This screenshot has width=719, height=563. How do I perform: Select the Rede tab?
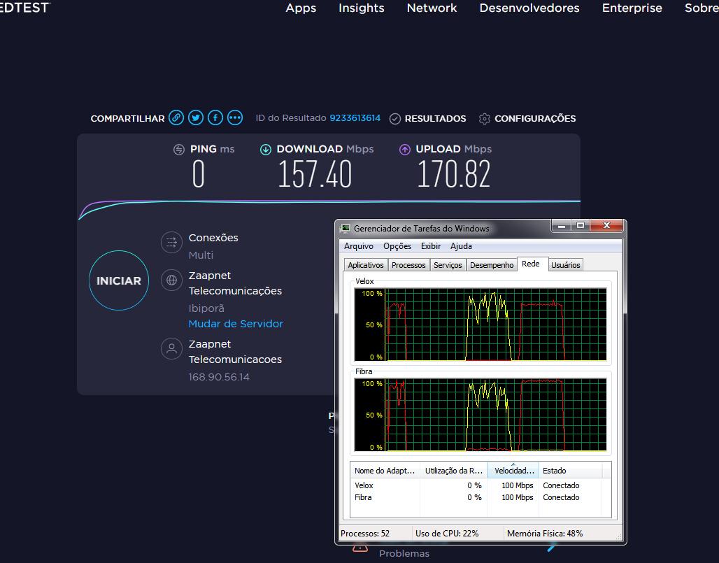[x=531, y=264]
